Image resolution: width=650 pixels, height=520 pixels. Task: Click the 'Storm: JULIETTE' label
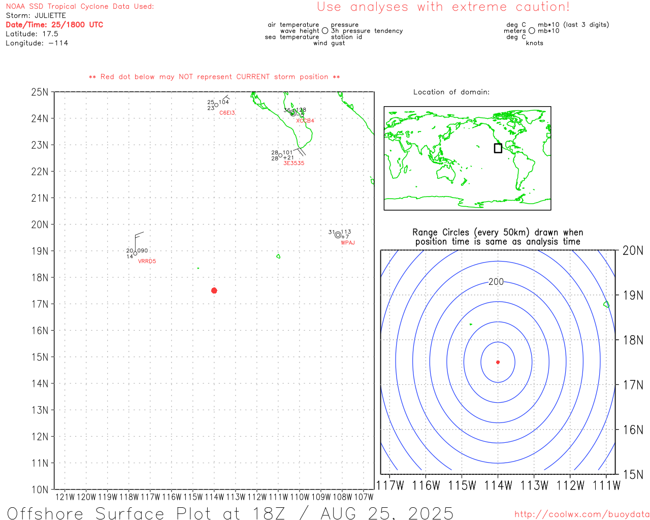(x=36, y=15)
